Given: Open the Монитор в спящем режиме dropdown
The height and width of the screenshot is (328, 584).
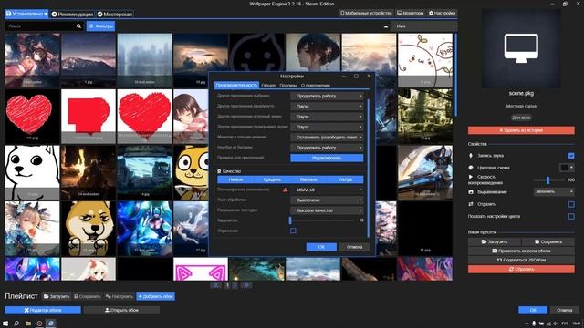Looking at the screenshot, I should point(327,138).
